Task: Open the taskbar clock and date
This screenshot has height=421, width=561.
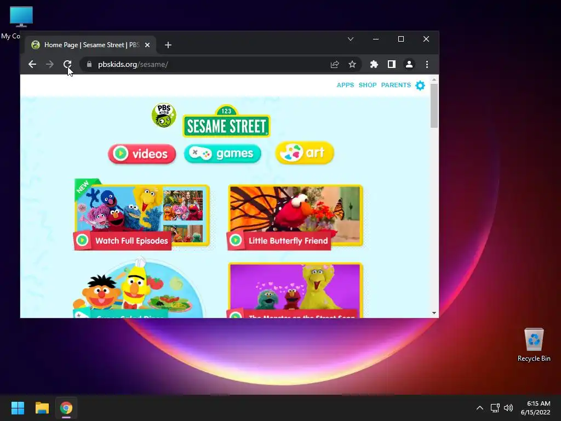Action: click(536, 408)
